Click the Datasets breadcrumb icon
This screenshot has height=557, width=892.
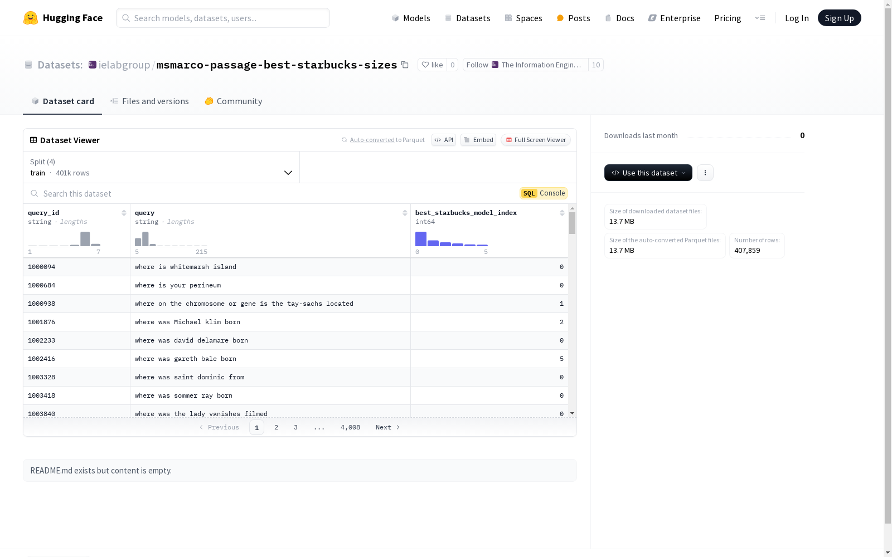click(28, 65)
